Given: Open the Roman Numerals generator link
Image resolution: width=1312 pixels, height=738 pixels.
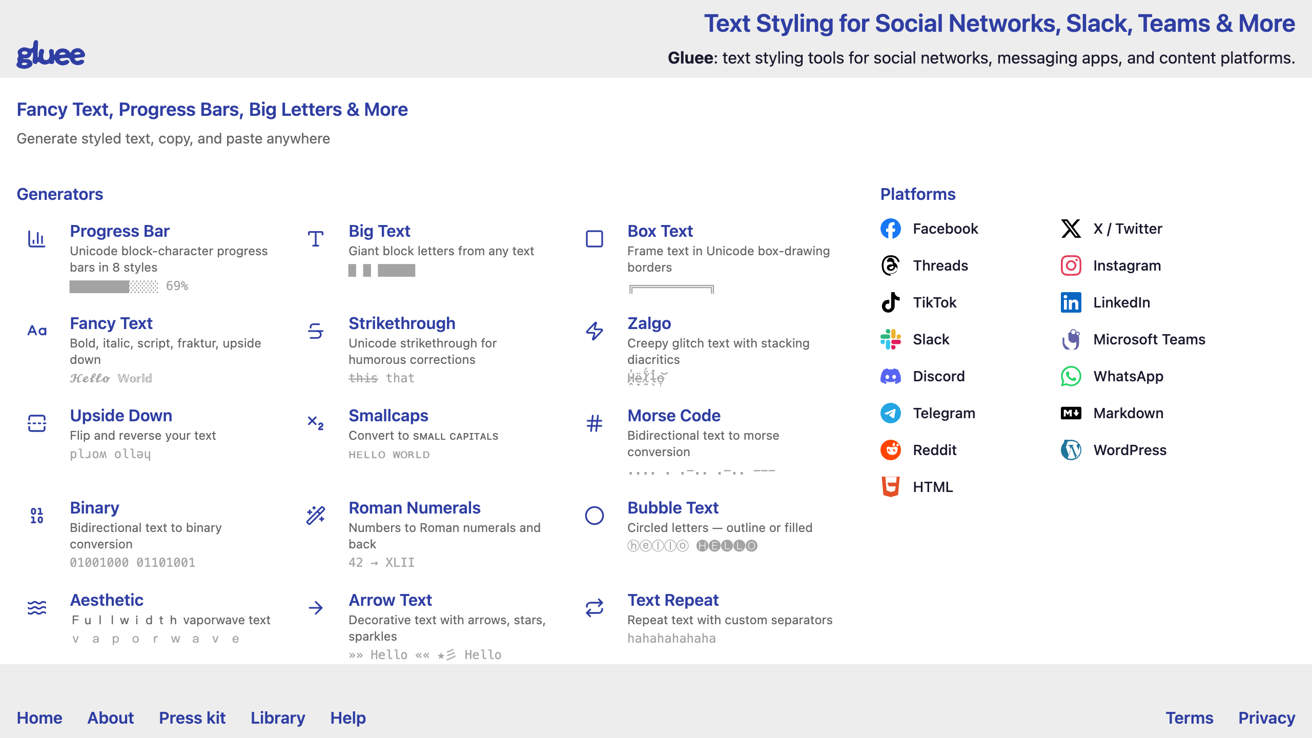Looking at the screenshot, I should click(x=415, y=508).
